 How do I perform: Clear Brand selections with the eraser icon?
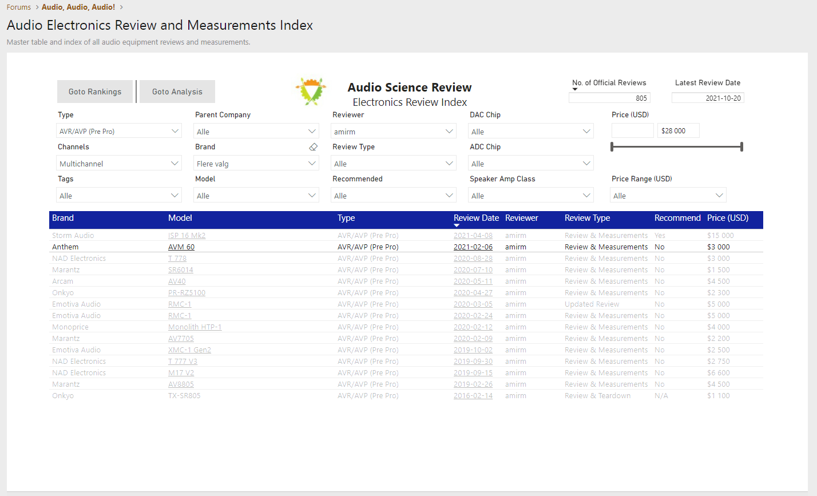[x=313, y=147]
